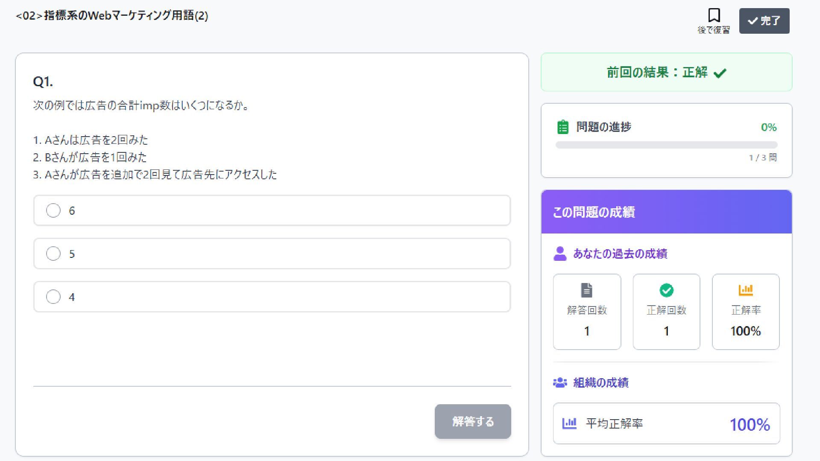Click the 問題の進捗 progress bar

coord(666,145)
